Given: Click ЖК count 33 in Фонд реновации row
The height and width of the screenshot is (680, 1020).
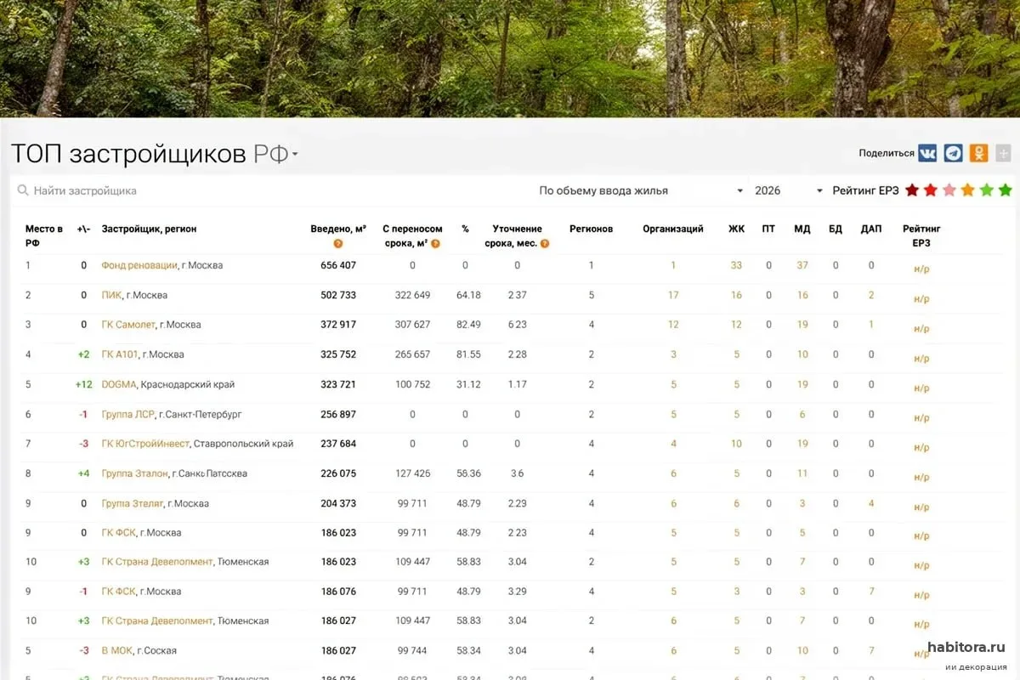Looking at the screenshot, I should (736, 265).
